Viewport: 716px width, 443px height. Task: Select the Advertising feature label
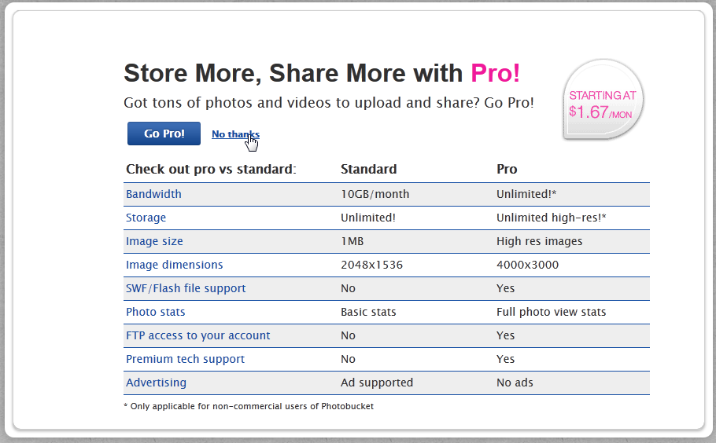click(156, 383)
